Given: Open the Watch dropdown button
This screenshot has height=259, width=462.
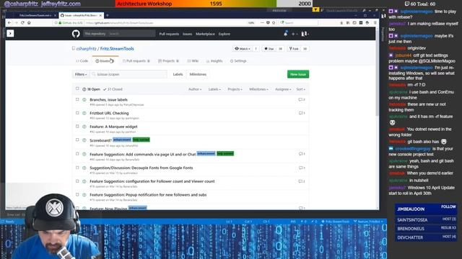Looking at the screenshot, I should point(243,49).
